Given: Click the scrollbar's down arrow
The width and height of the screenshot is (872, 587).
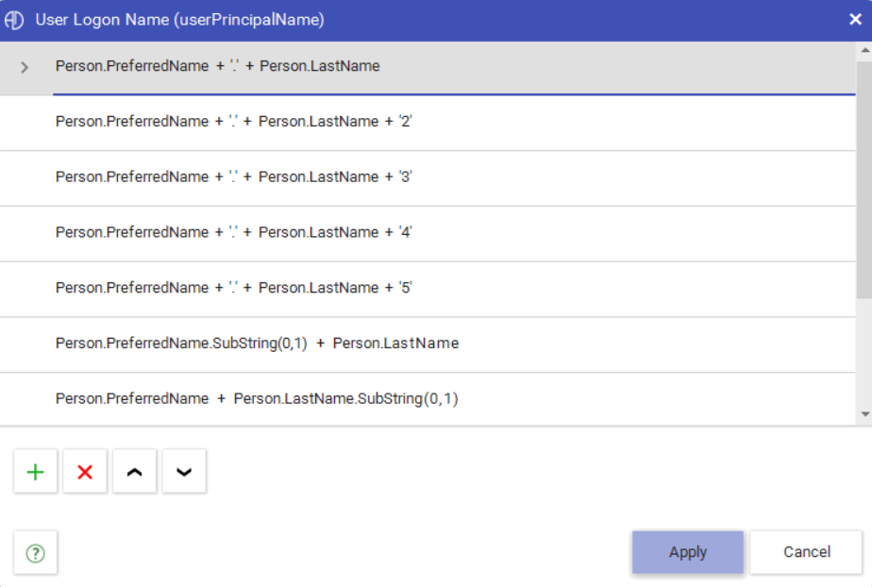Looking at the screenshot, I should 864,414.
